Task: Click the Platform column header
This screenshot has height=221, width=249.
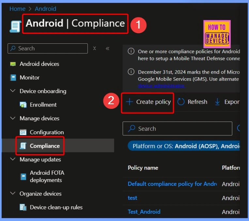Action: coord(231,168)
